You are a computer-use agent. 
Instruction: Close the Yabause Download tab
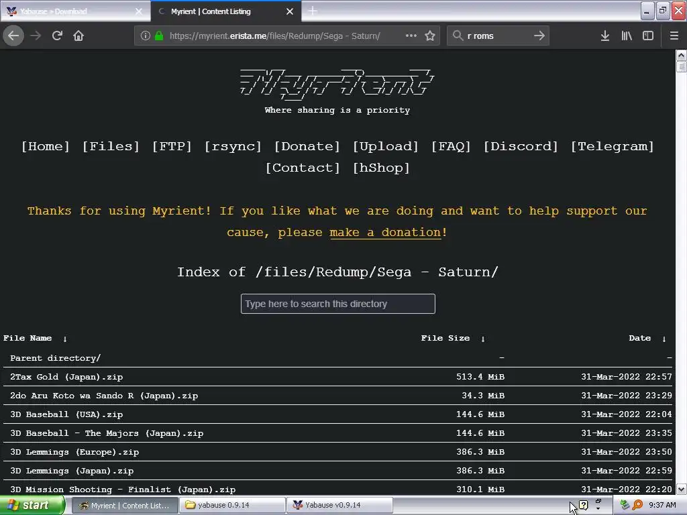(139, 11)
